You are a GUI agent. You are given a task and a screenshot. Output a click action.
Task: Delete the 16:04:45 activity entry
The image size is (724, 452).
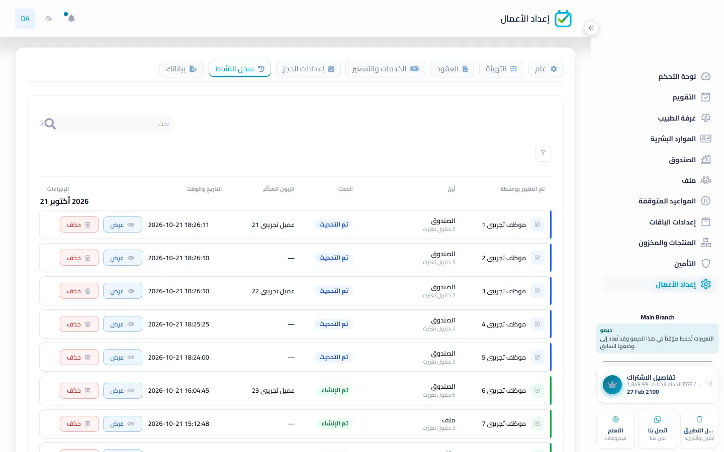click(79, 390)
